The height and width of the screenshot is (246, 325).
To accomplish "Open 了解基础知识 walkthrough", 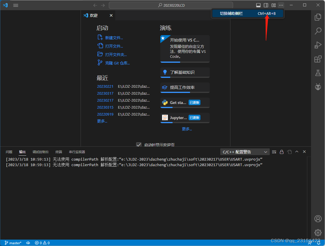I will [x=185, y=72].
